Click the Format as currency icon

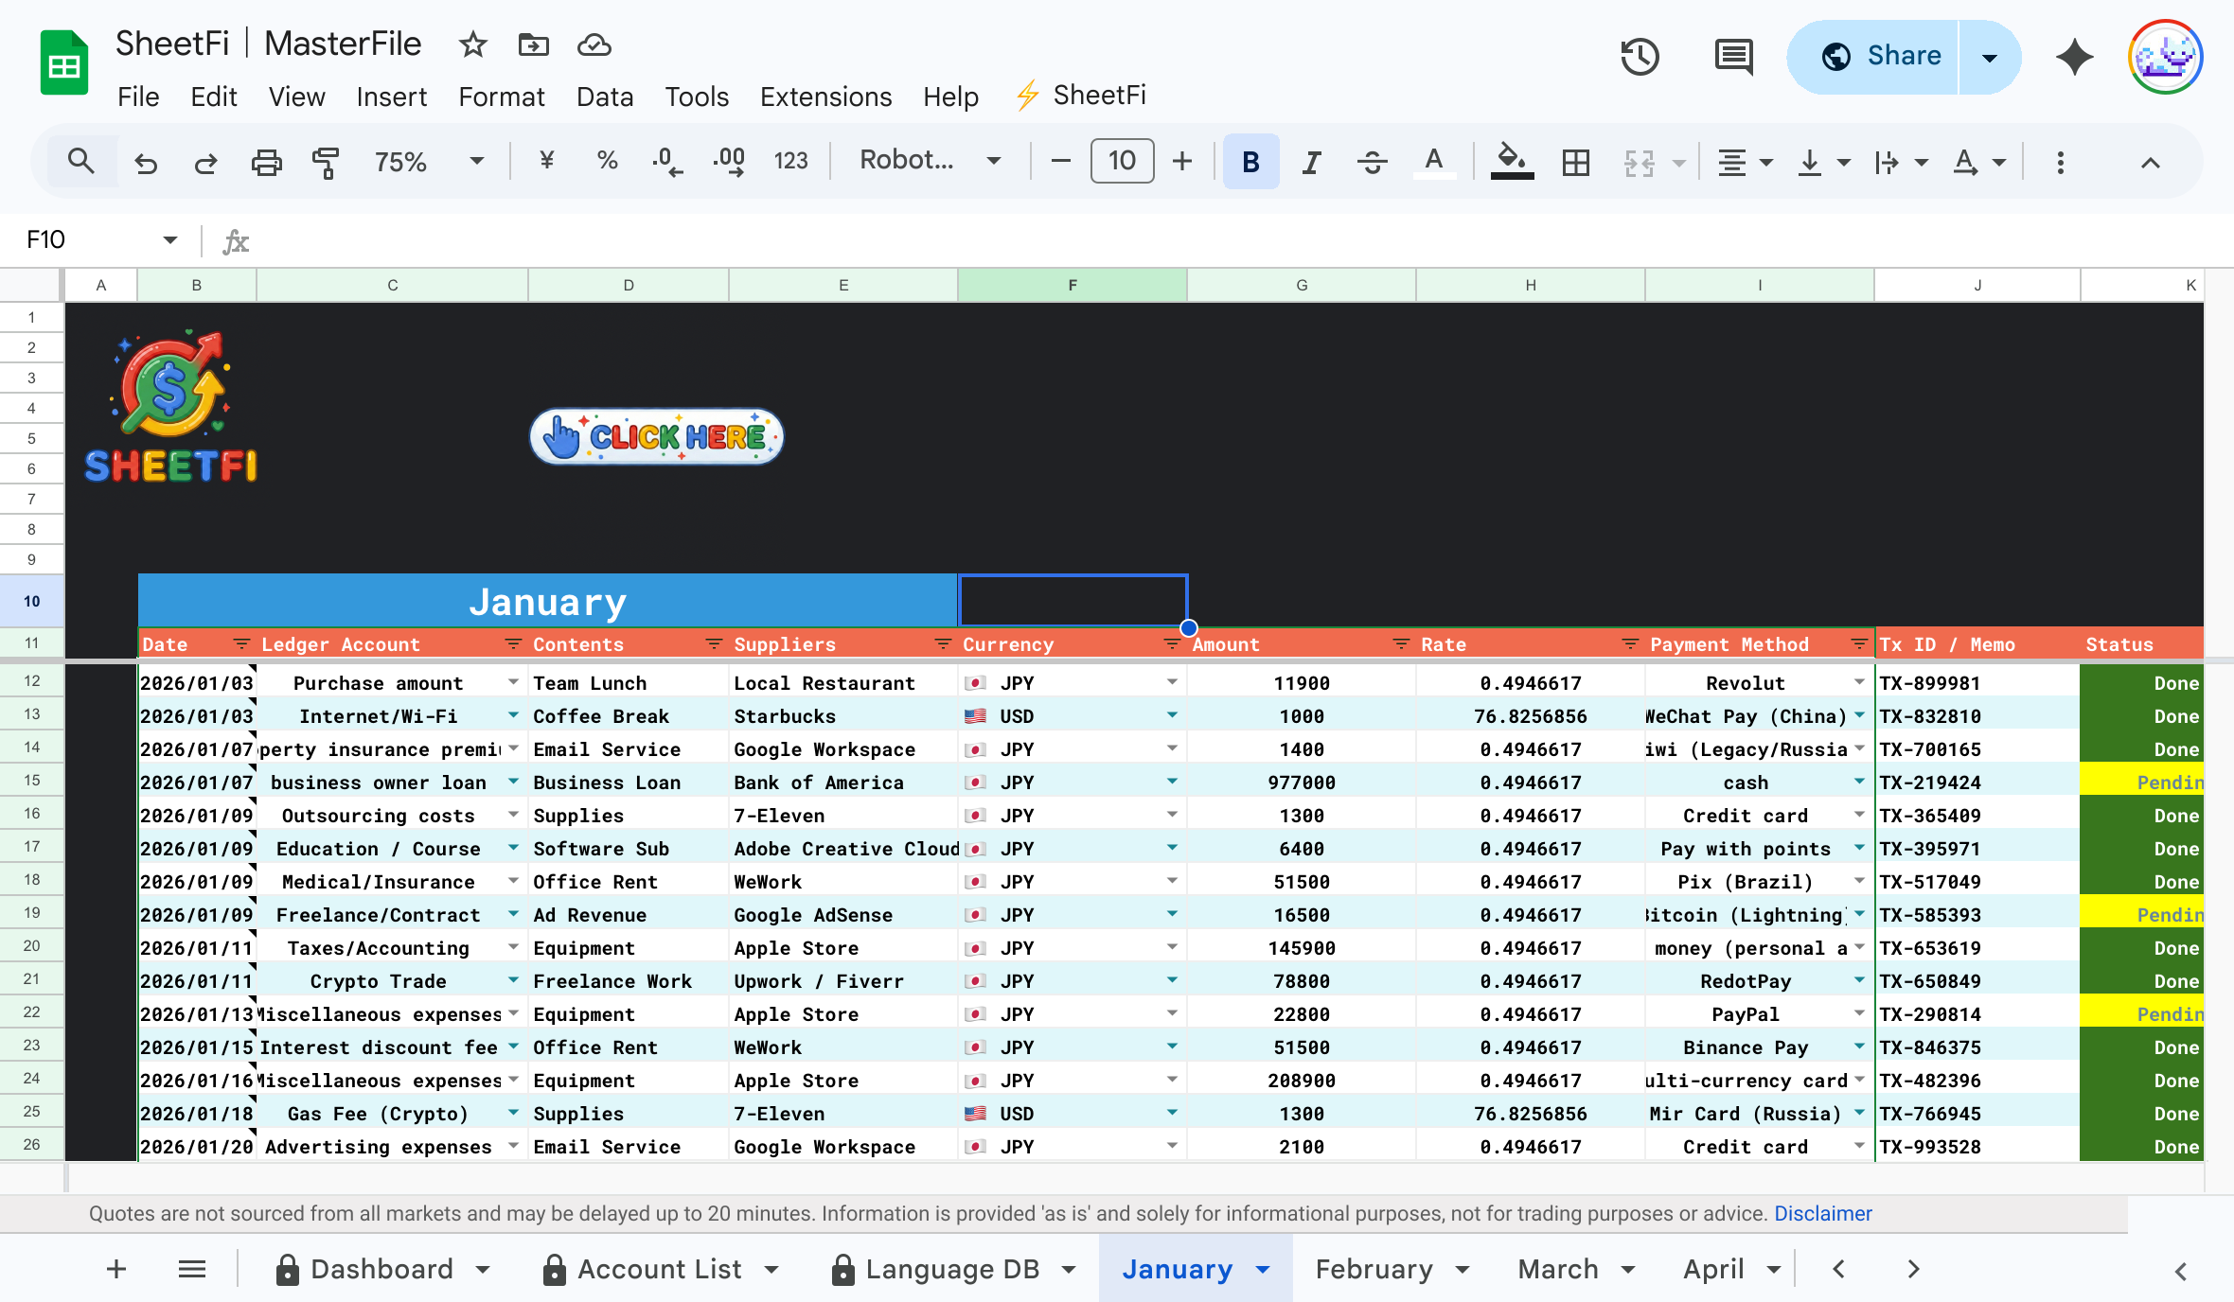coord(546,162)
